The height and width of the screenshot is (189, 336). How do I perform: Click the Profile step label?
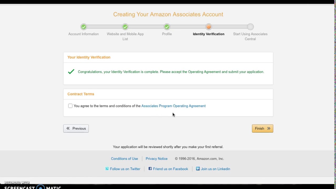tap(167, 34)
